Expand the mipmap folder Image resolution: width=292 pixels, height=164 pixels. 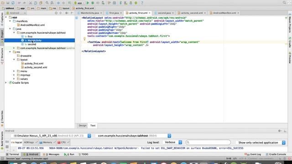click(x=14, y=75)
